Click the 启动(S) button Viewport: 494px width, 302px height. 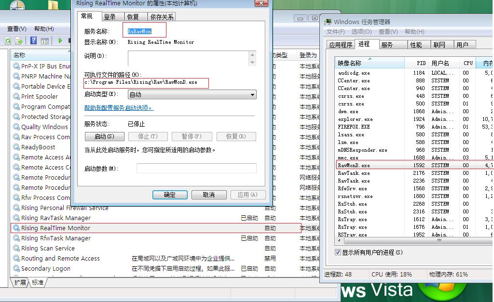click(x=105, y=136)
